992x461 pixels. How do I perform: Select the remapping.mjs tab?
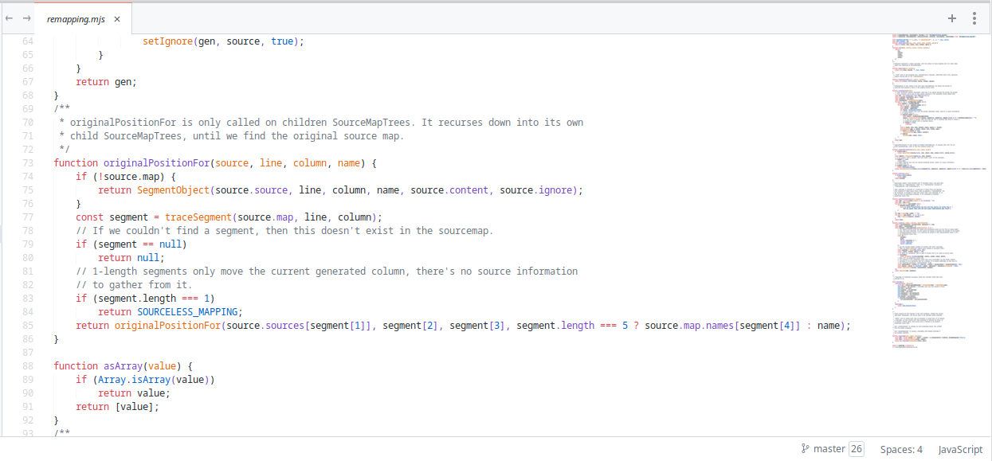76,19
